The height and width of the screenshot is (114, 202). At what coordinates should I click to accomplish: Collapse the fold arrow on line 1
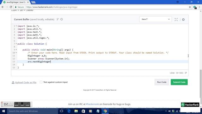[16, 26]
